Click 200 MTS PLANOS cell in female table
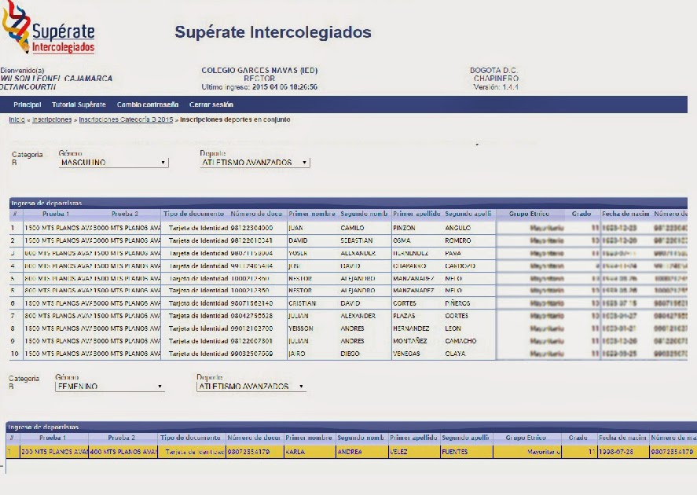697x495 pixels. pos(55,452)
